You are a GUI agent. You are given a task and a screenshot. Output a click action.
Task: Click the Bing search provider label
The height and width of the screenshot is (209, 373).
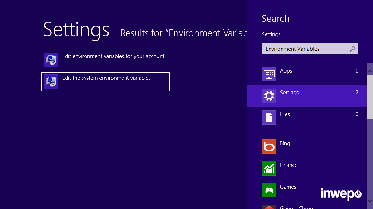(285, 143)
